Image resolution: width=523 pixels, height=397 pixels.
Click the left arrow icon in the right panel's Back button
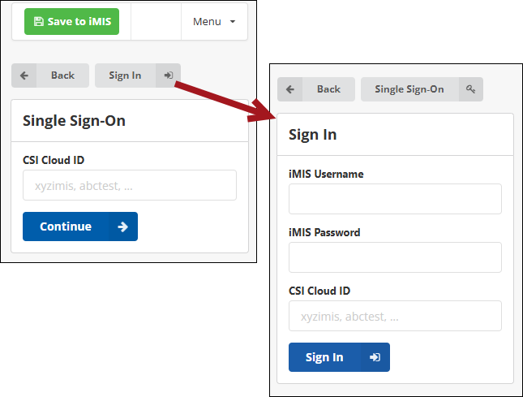click(x=290, y=89)
